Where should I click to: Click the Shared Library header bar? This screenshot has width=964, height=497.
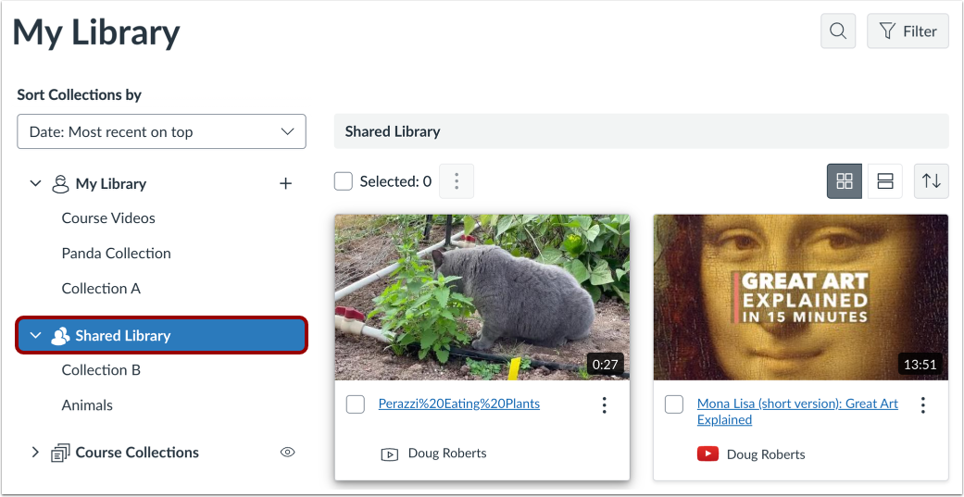coord(641,130)
